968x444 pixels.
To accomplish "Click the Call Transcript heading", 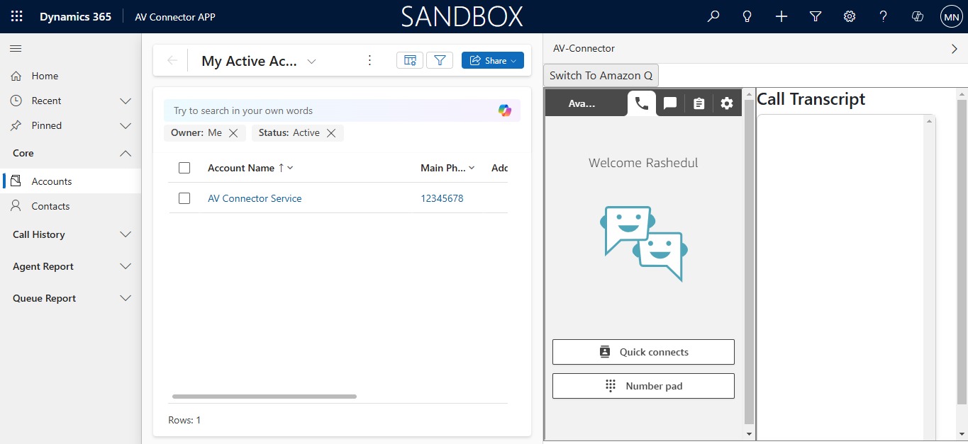I will (811, 99).
